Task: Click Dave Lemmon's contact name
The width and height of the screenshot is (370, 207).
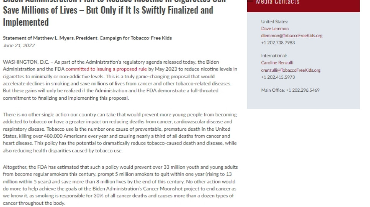Action: tap(275, 29)
